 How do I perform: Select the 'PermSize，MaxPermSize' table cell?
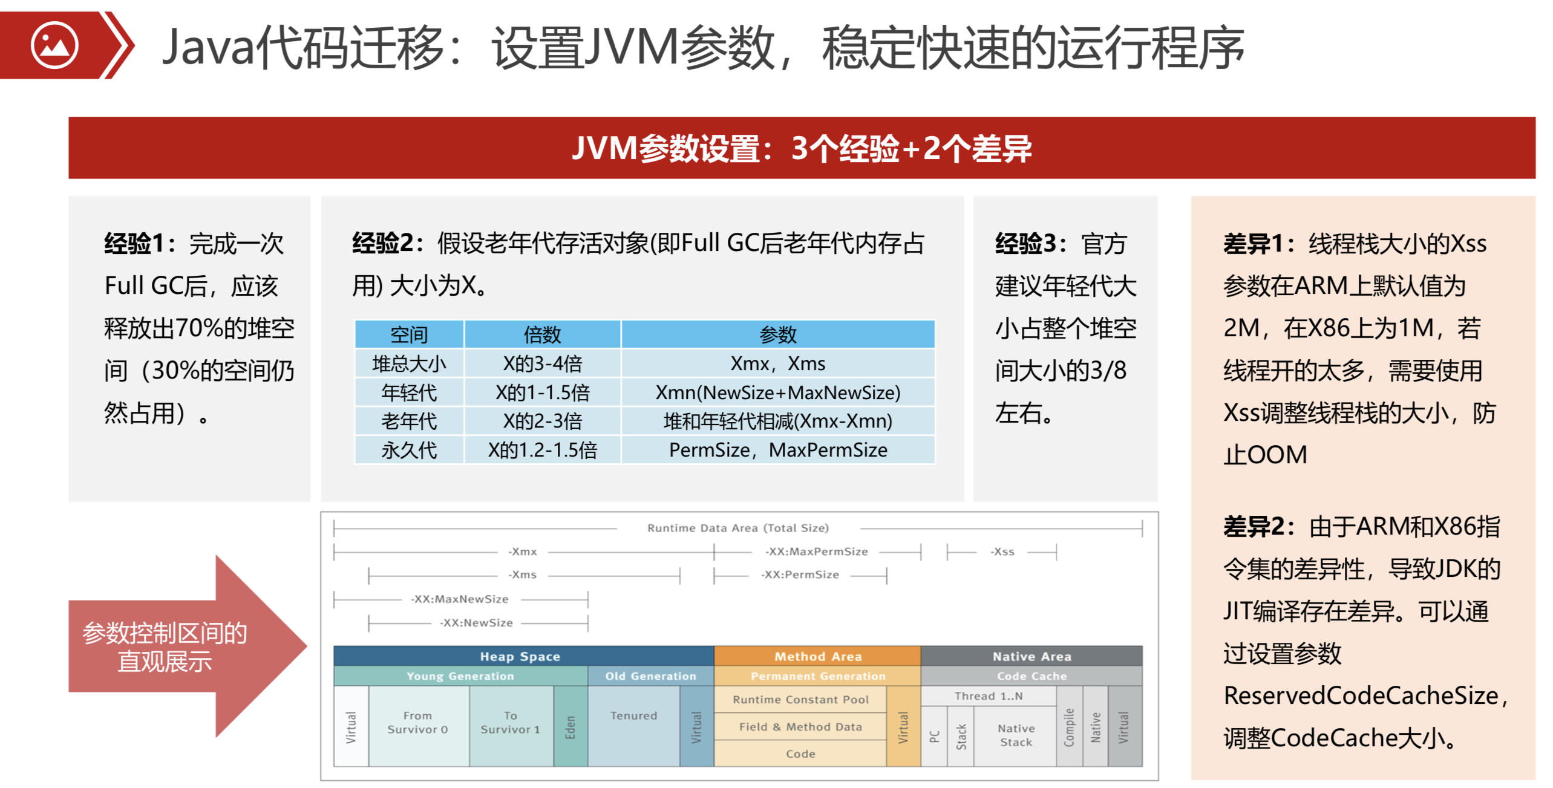[x=778, y=450]
